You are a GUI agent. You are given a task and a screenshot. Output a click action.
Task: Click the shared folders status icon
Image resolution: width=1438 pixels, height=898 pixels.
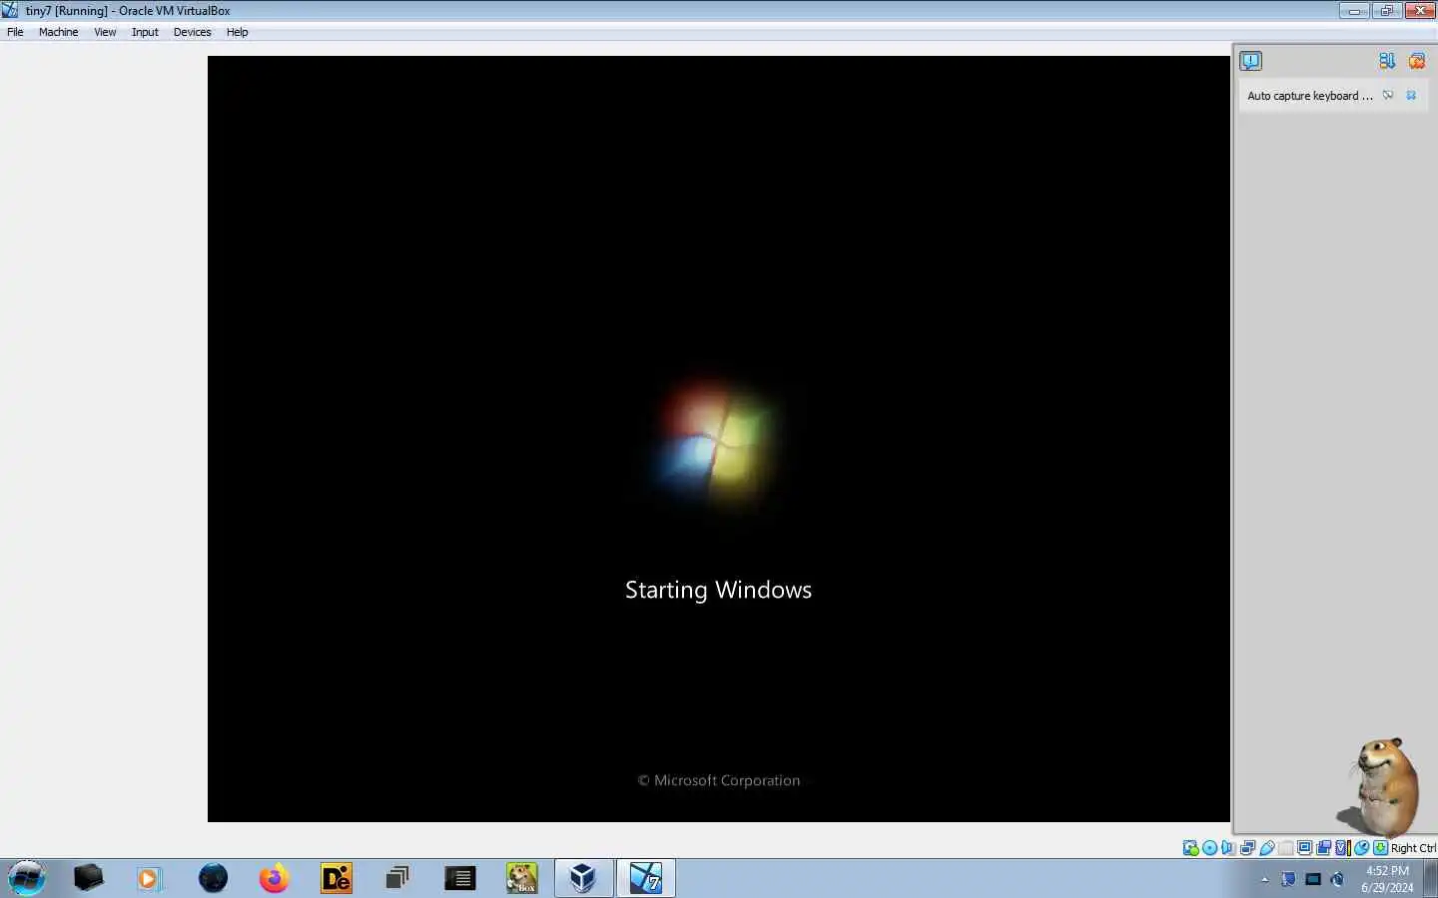click(1286, 848)
